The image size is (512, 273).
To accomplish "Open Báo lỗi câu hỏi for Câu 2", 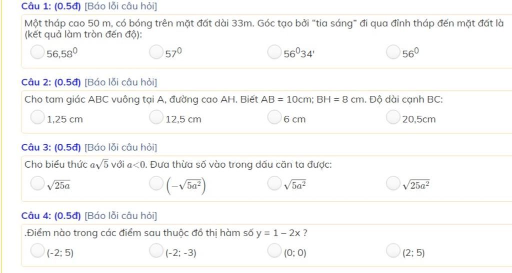I will (x=121, y=82).
